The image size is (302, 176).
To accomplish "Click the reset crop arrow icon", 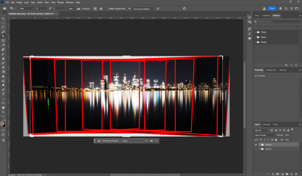I will tap(184, 9).
